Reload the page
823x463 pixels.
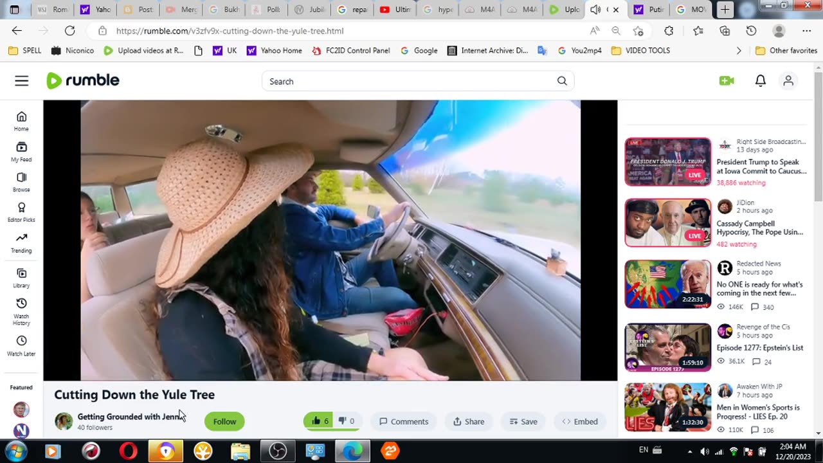pos(69,31)
